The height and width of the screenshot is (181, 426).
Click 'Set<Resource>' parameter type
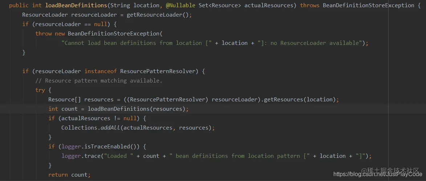pyautogui.click(x=220, y=5)
